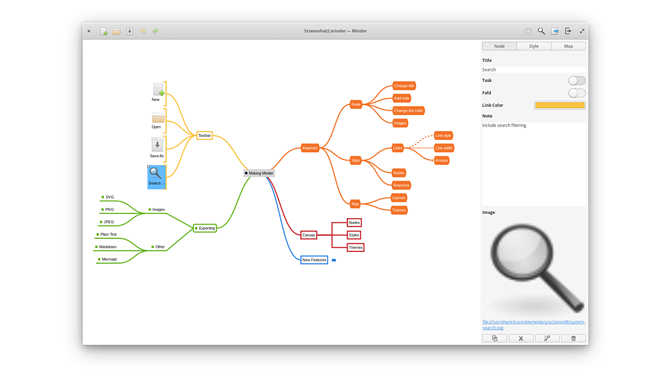Screen dimensions: 671x377
Task: Open search via the header magnifier icon
Action: 541,31
